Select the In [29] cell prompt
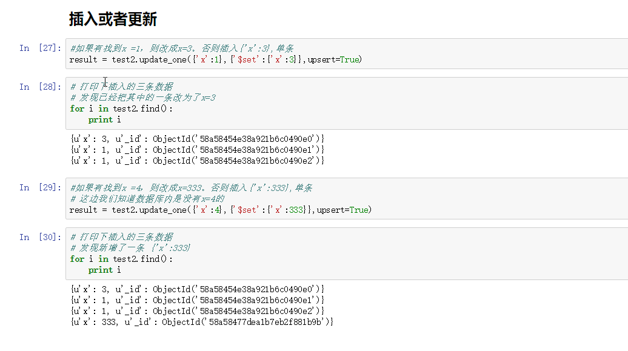Image resolution: width=628 pixels, height=351 pixels. 41,187
